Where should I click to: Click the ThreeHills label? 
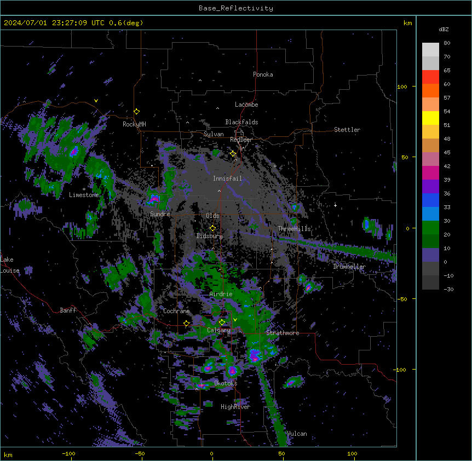point(294,229)
